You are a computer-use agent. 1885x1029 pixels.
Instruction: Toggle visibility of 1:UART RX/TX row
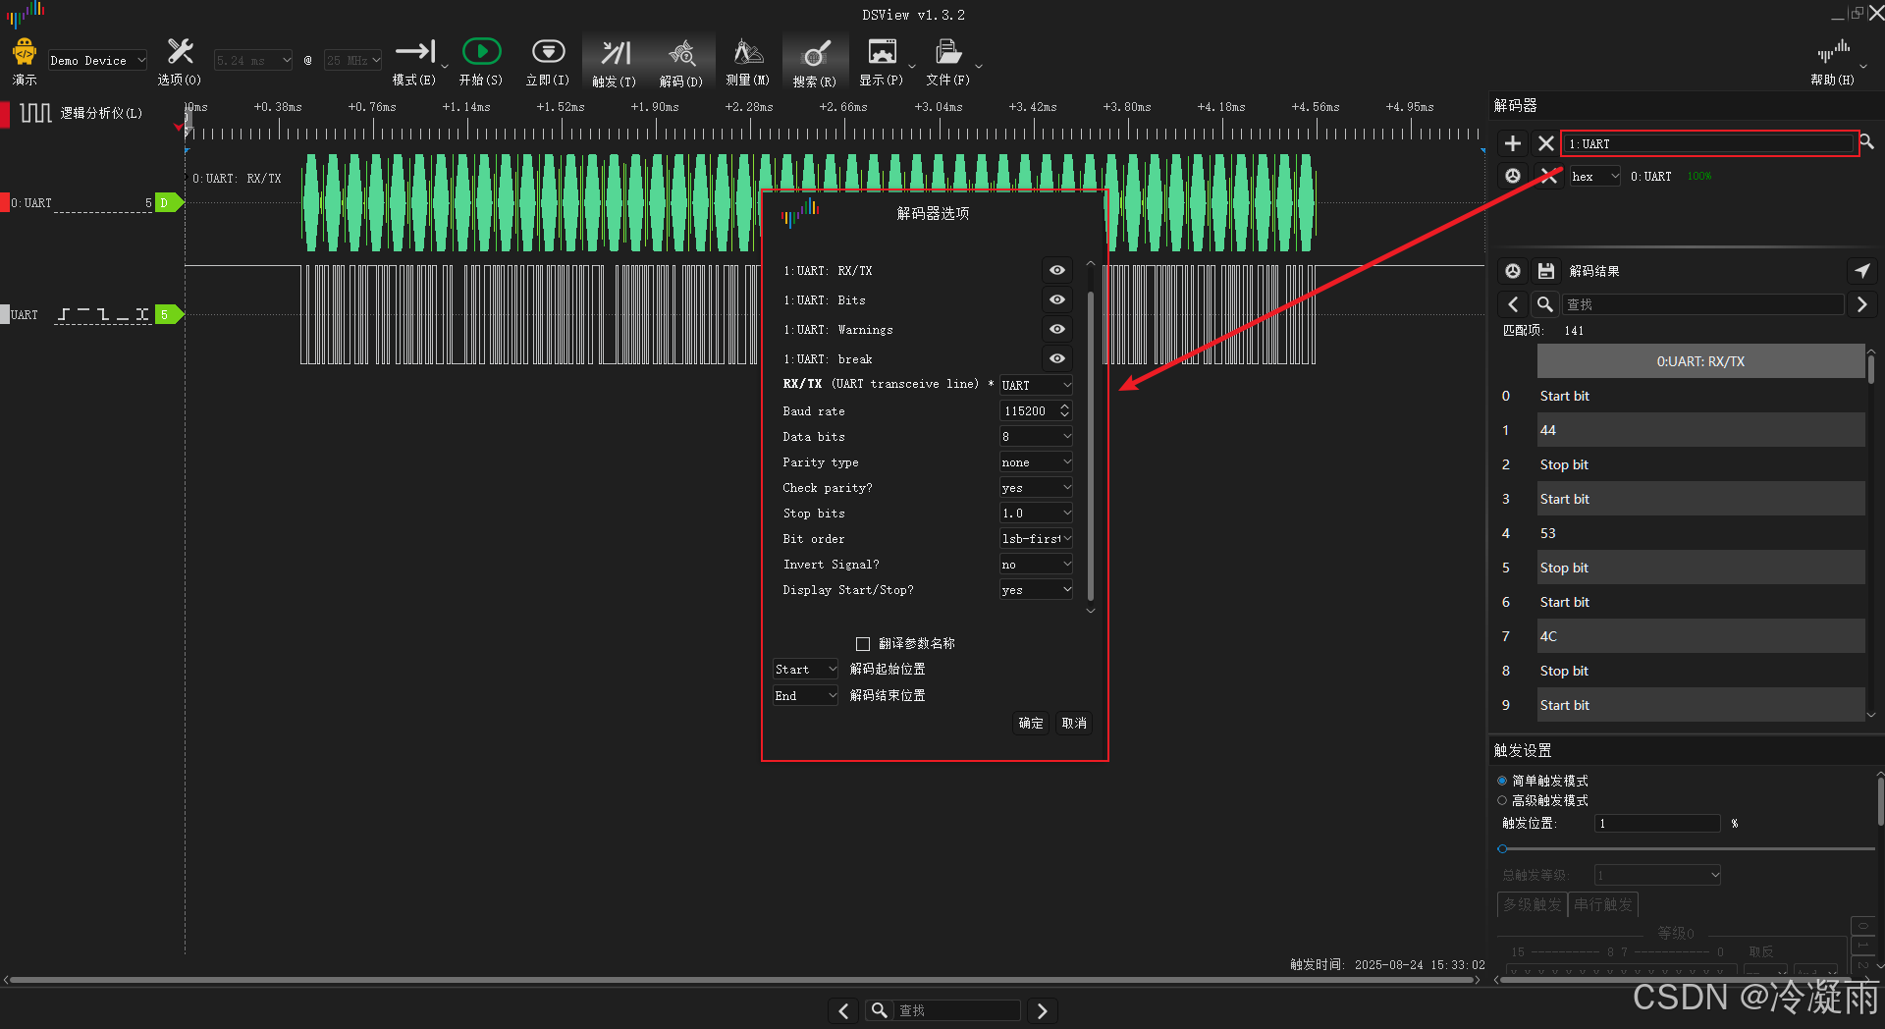[1057, 270]
